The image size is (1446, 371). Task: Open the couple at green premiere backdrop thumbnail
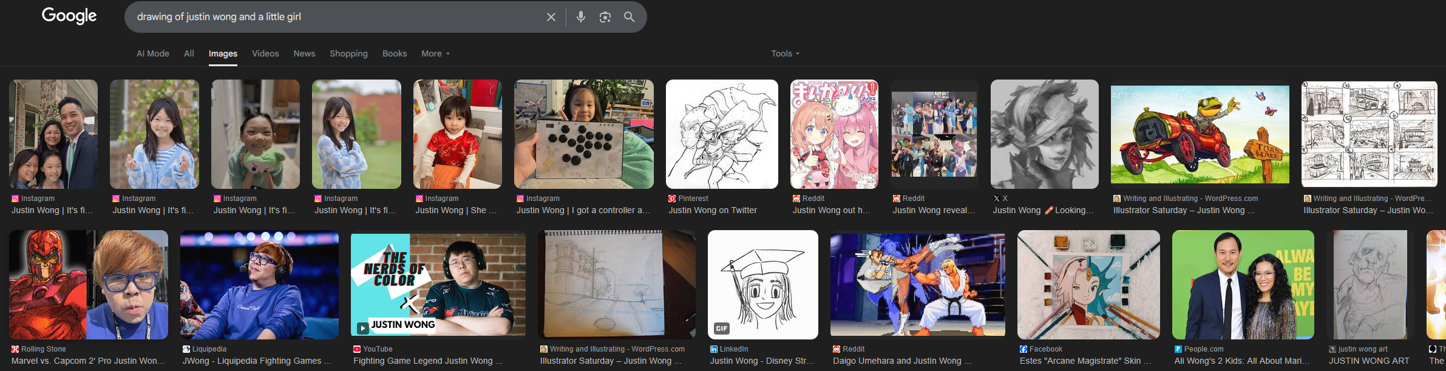[x=1243, y=285]
